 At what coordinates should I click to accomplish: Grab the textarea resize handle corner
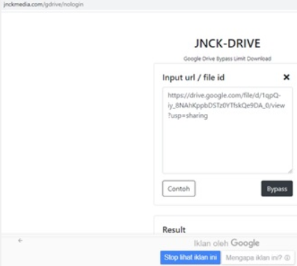tap(290, 171)
